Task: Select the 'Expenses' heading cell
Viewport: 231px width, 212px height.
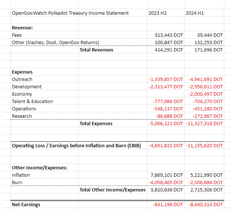Action: pyautogui.click(x=22, y=72)
